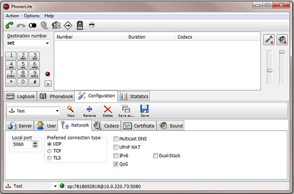Click the gray hang-up handset icon
The height and width of the screenshot is (194, 294).
pyautogui.click(x=21, y=26)
